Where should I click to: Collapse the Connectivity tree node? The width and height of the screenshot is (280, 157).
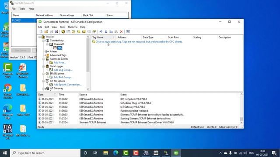pyautogui.click(x=43, y=41)
